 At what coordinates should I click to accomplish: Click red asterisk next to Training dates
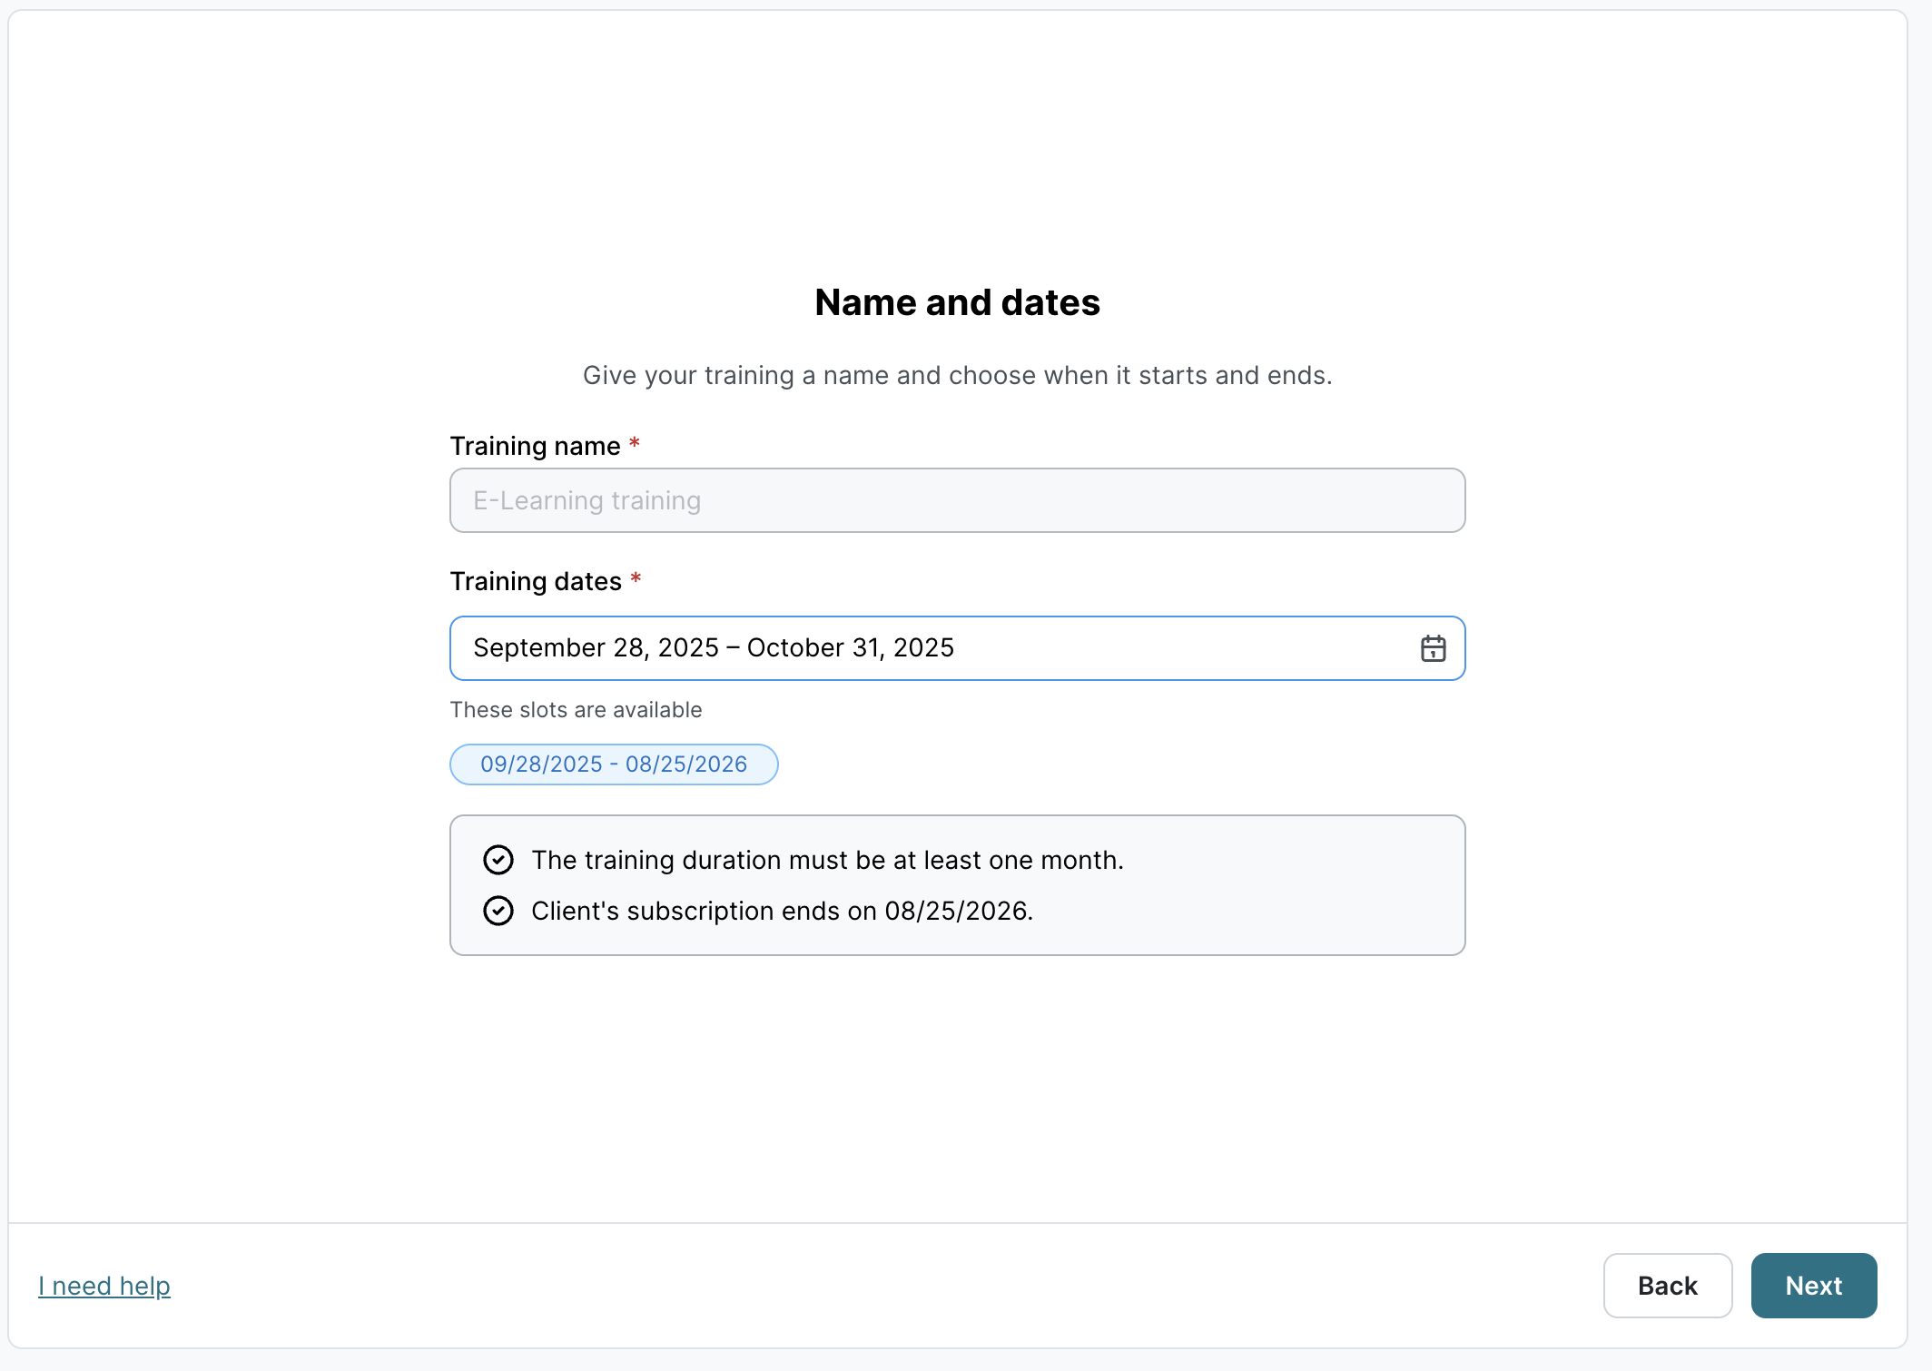click(x=636, y=579)
